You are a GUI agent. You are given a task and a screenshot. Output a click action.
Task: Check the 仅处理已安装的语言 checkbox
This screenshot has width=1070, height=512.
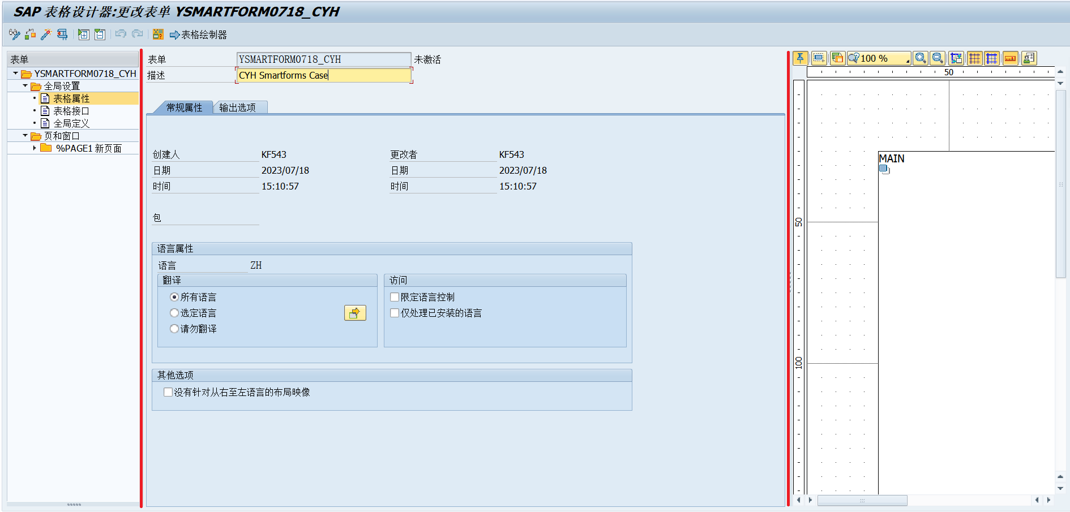[395, 313]
